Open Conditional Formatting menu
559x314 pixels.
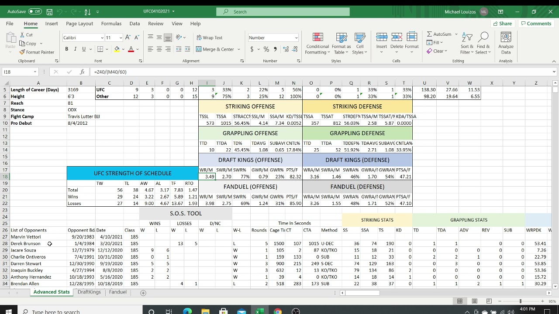[x=317, y=44]
